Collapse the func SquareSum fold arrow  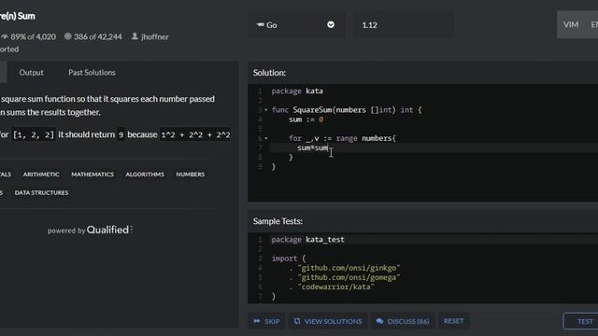tap(265, 110)
